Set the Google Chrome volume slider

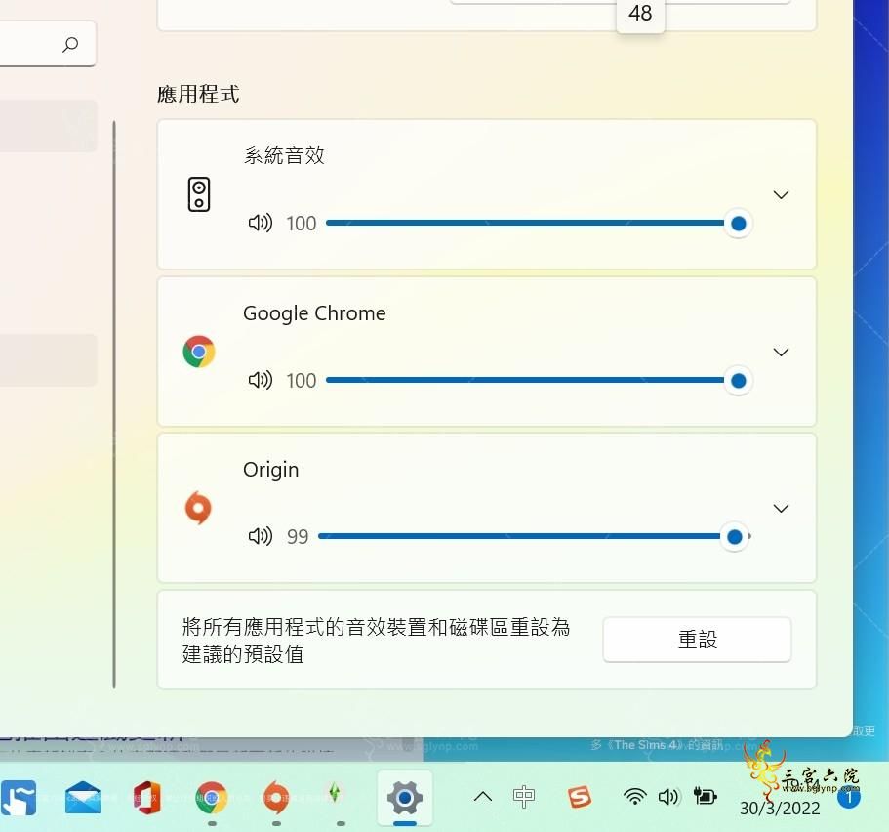click(x=539, y=380)
